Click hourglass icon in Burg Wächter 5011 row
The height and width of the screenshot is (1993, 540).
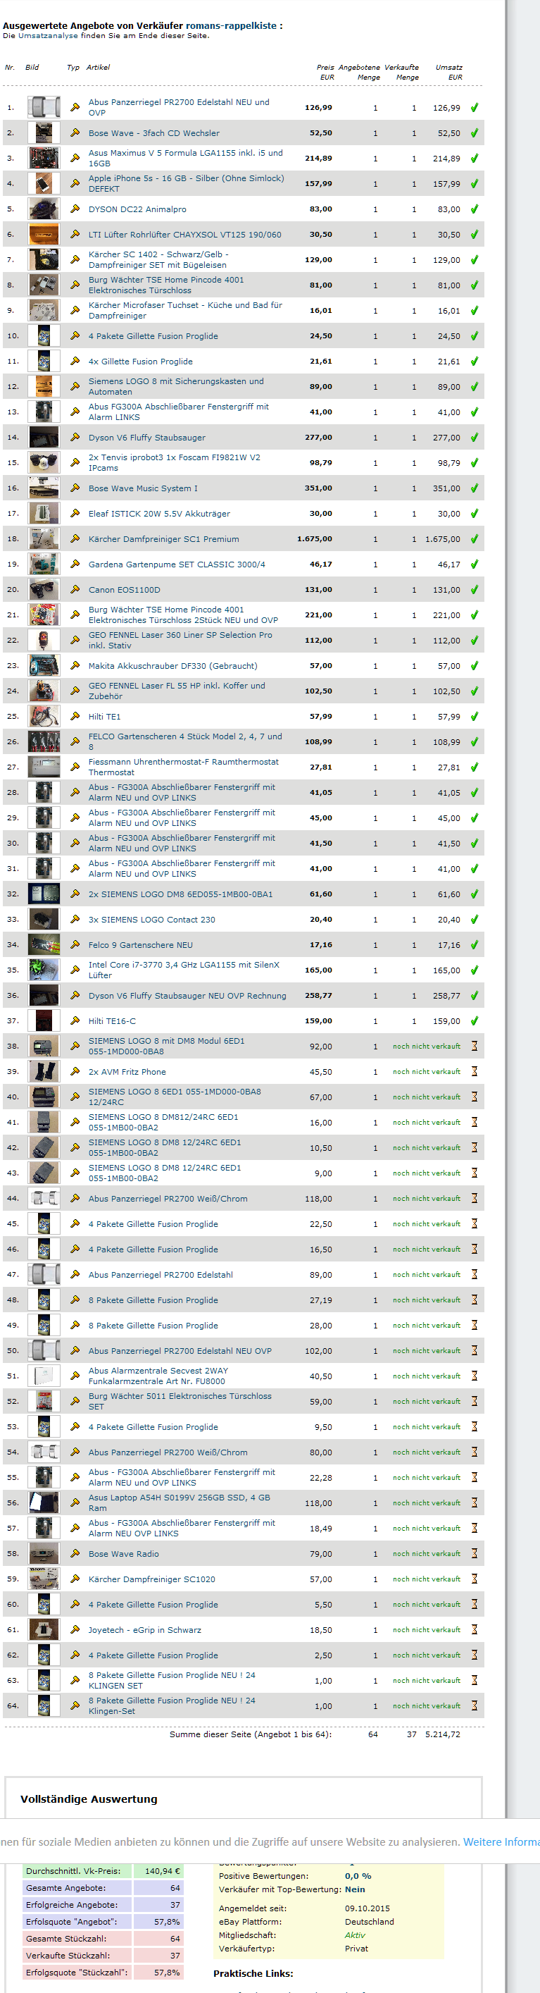click(x=475, y=1401)
